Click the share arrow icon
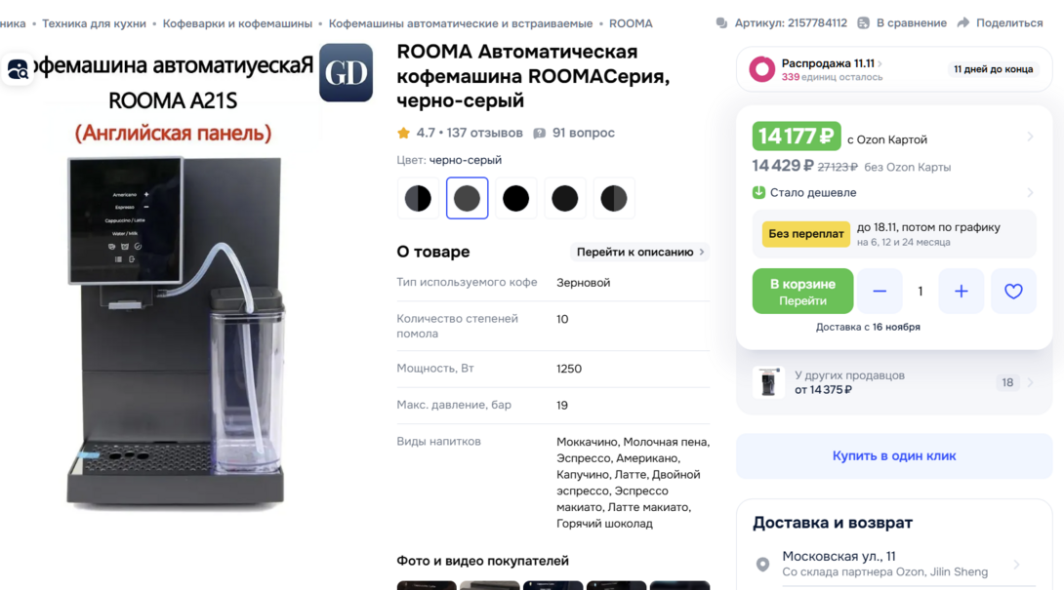 pos(963,22)
